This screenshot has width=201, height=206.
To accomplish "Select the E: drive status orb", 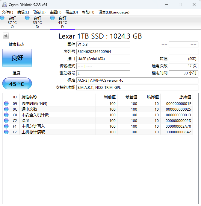I will coord(52,18).
